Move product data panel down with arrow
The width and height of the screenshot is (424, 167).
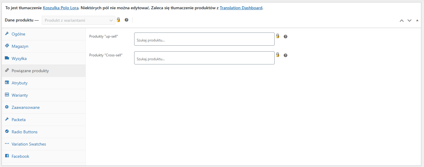click(x=409, y=21)
